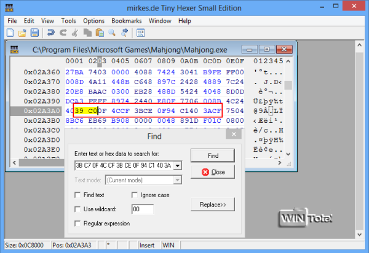Open the Text mode combo box
369x253 pixels.
pyautogui.click(x=143, y=180)
